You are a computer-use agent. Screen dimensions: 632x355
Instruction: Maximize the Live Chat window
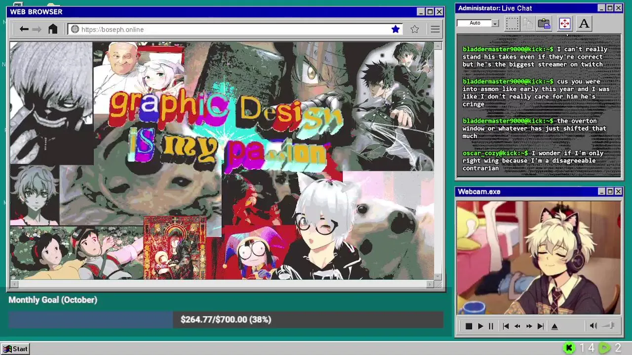pyautogui.click(x=610, y=8)
